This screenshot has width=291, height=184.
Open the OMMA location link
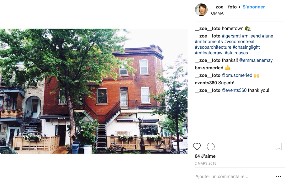coord(217,13)
